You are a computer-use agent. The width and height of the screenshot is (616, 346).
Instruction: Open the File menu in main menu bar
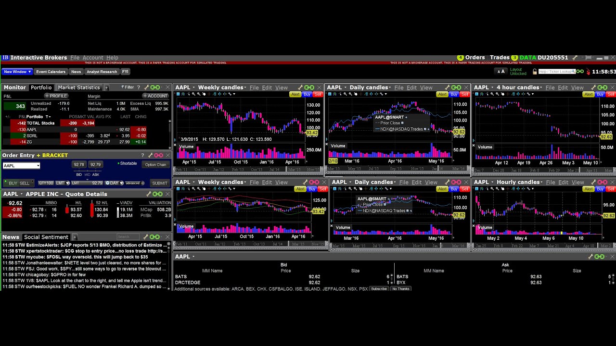[75, 58]
